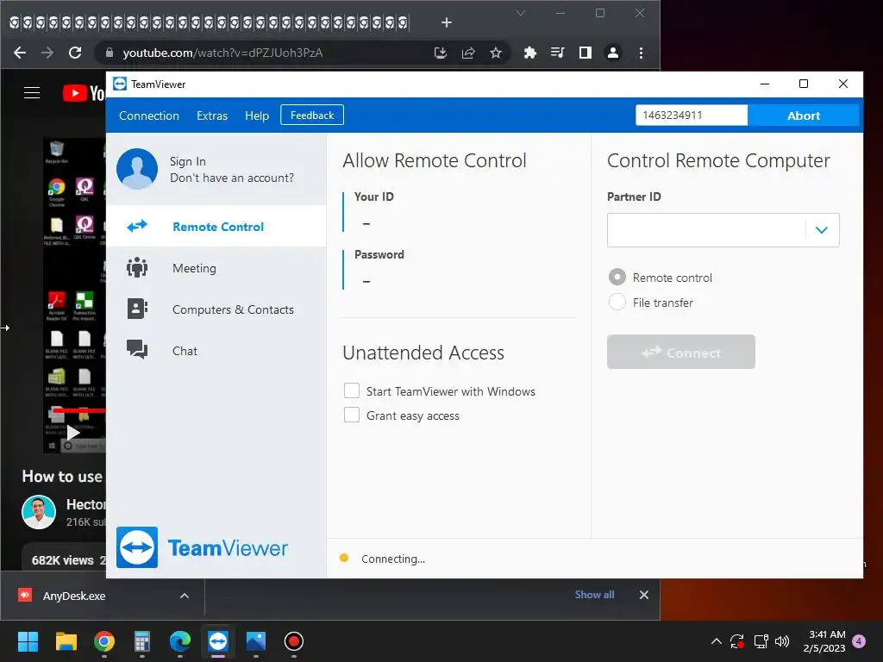Select the Remote Control tab

(x=216, y=227)
